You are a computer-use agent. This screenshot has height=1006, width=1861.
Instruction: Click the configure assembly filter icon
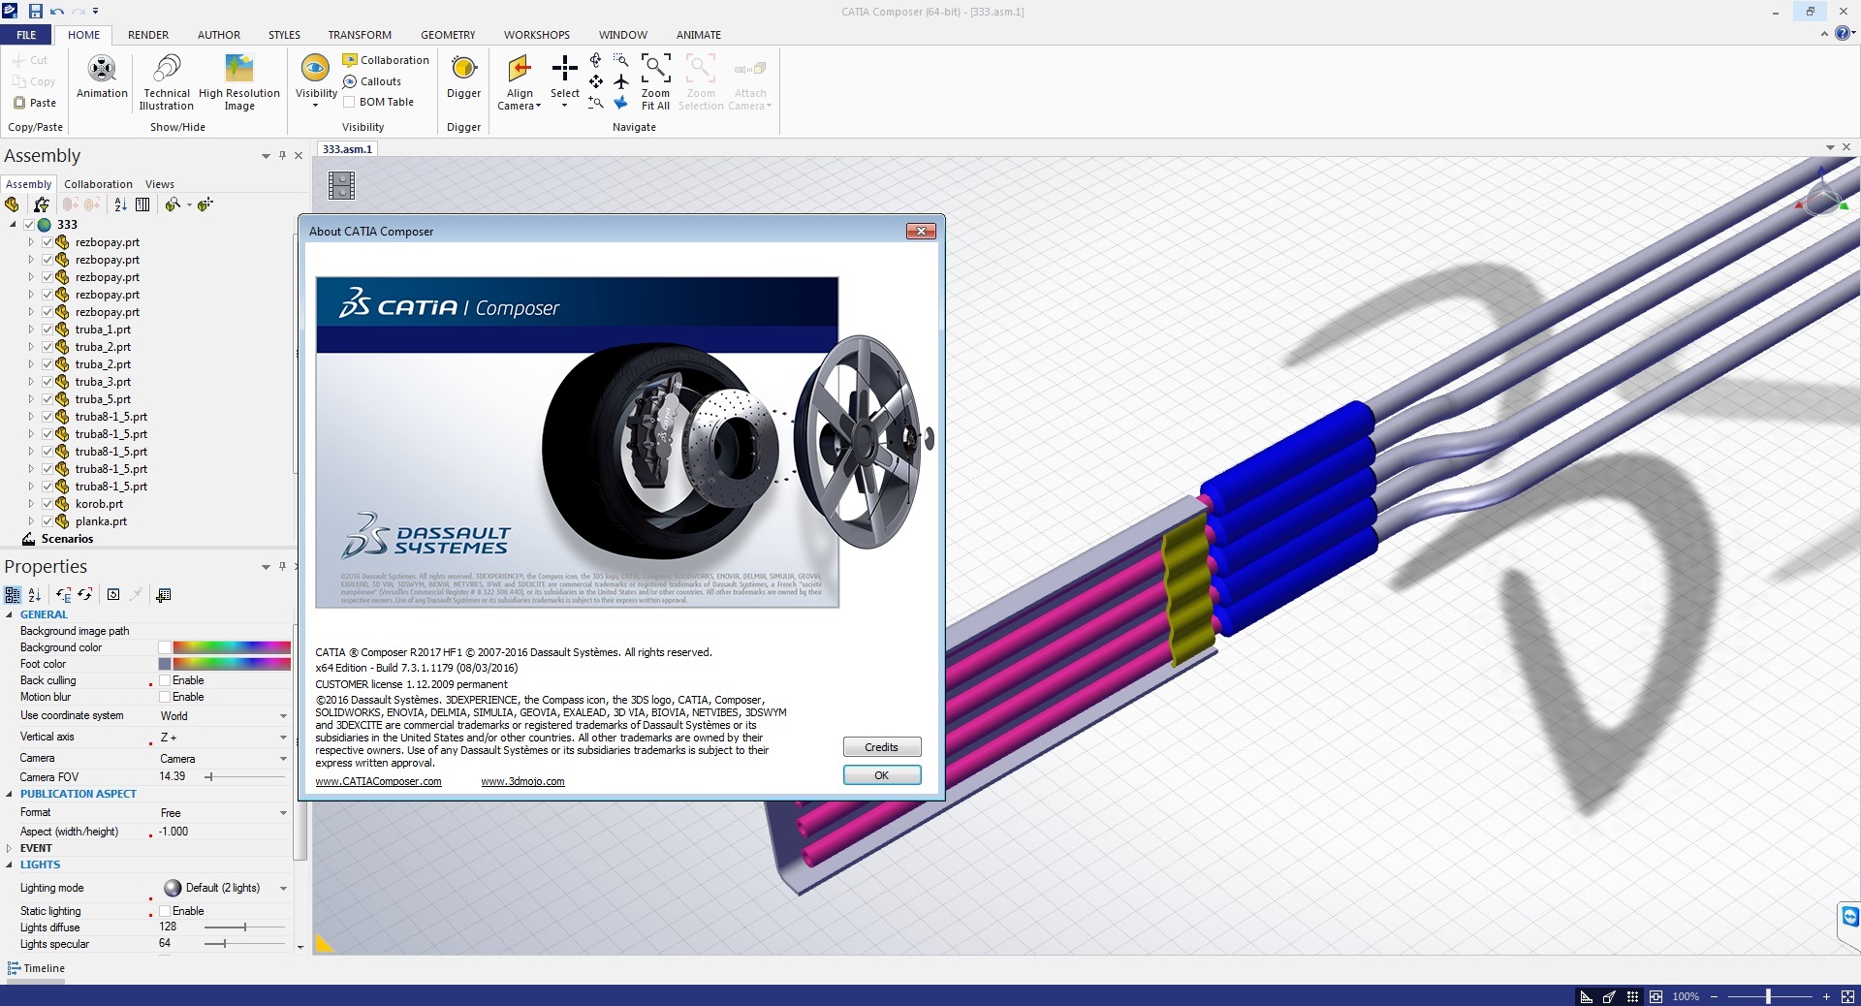pos(41,204)
